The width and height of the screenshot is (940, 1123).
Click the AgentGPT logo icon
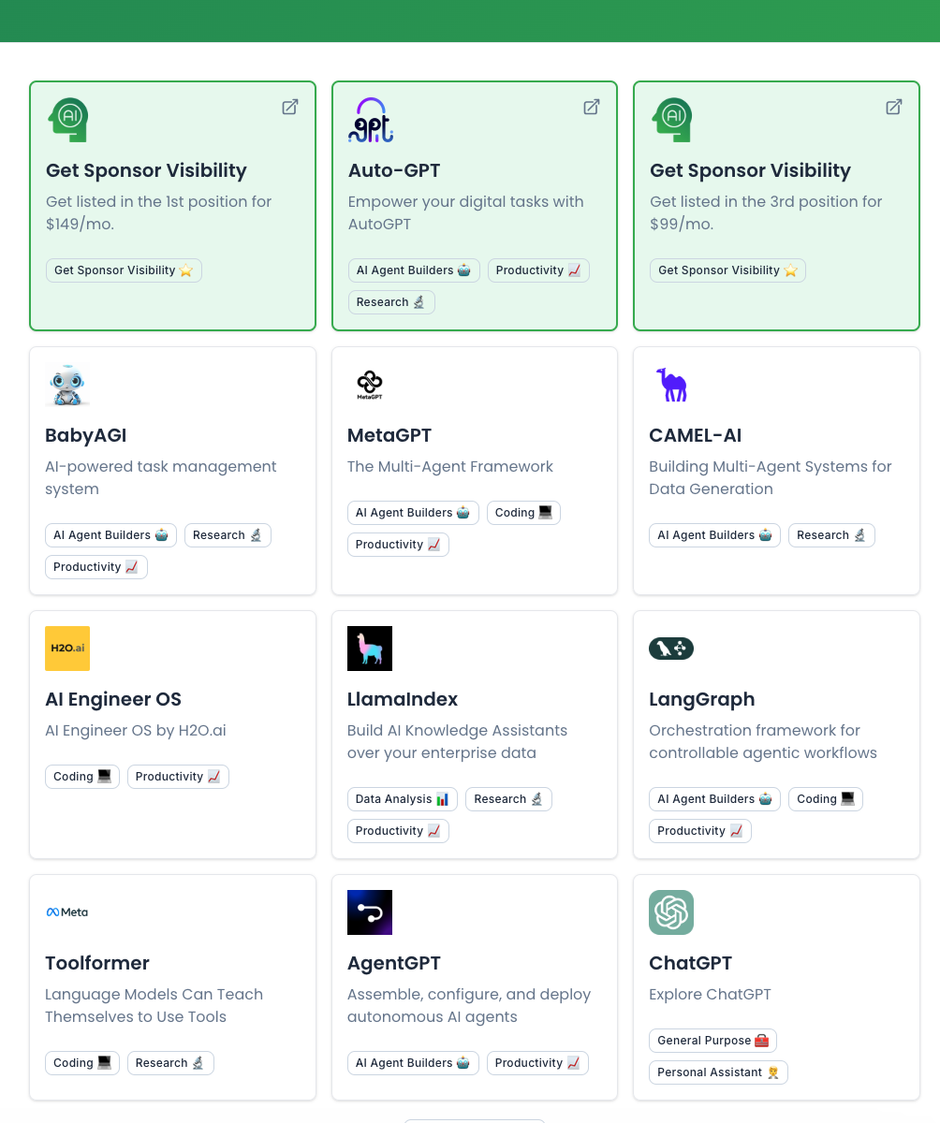pos(370,912)
